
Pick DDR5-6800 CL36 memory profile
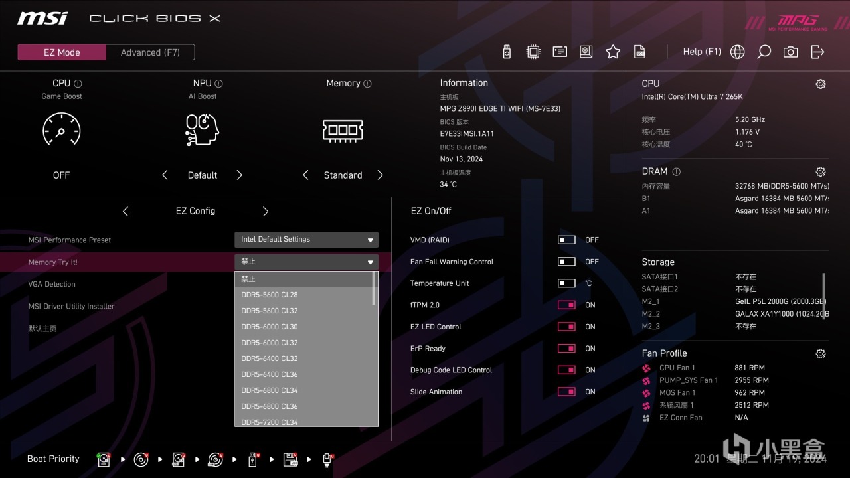point(303,406)
